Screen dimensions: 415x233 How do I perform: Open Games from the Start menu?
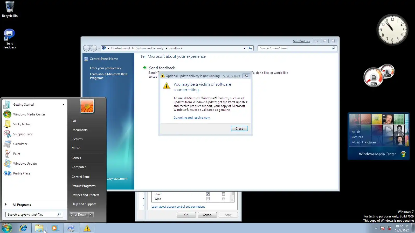point(76,158)
